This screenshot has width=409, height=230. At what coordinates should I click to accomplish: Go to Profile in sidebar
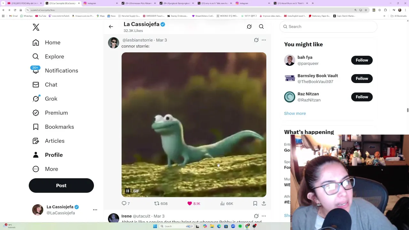[x=48, y=155]
